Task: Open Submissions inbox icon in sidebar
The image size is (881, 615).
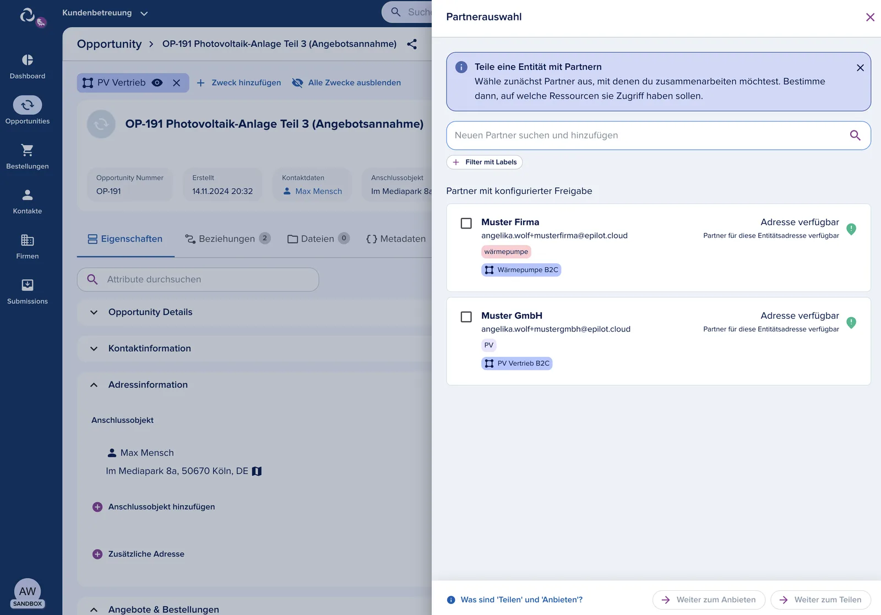Action: [x=28, y=285]
